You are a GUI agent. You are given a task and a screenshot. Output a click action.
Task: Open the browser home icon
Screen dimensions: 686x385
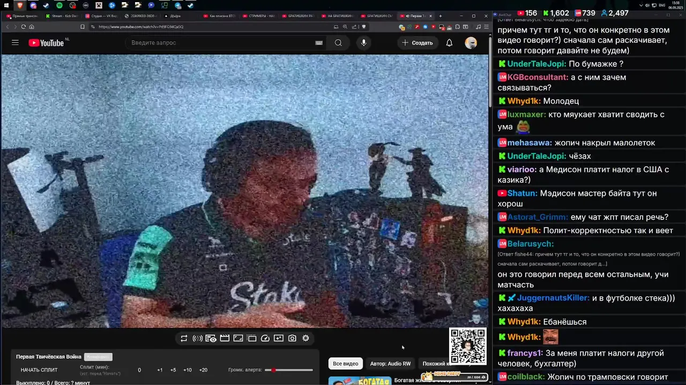[x=32, y=27]
